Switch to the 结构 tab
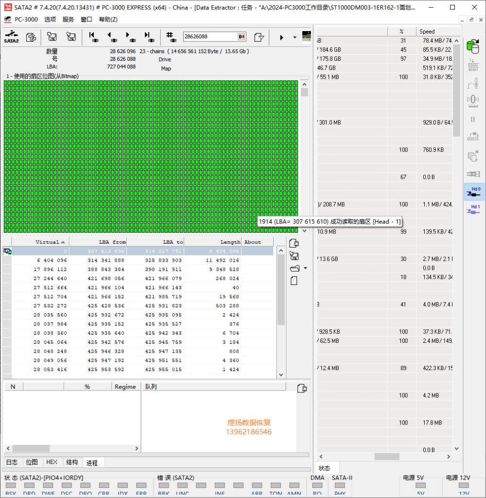This screenshot has width=486, height=498. [x=72, y=462]
